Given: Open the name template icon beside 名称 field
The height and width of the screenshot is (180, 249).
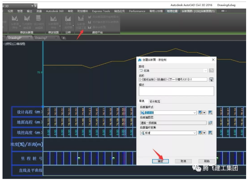Looking at the screenshot, I should tap(211, 79).
